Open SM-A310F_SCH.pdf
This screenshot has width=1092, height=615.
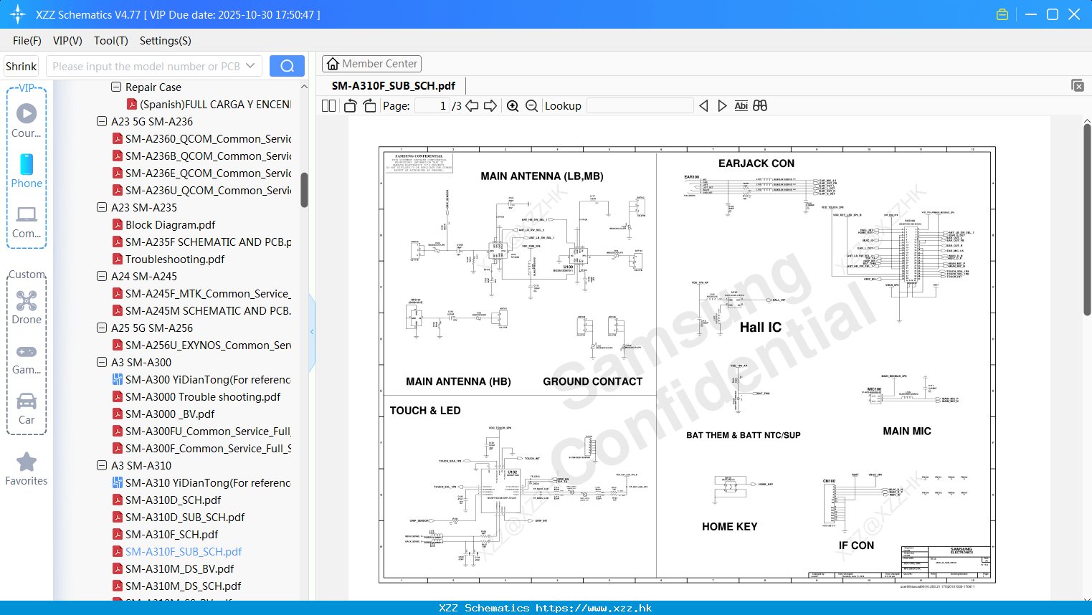tap(171, 534)
